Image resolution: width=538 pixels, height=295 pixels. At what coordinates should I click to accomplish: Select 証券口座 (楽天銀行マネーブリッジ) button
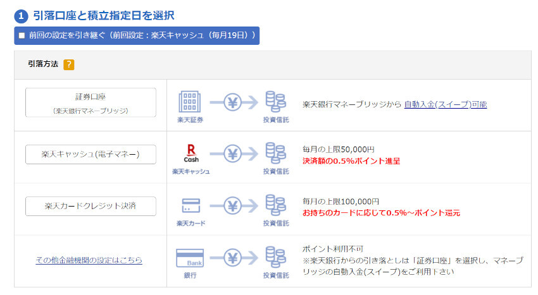(x=91, y=102)
